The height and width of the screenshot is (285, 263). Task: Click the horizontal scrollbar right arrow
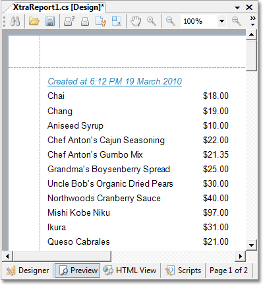(240, 256)
